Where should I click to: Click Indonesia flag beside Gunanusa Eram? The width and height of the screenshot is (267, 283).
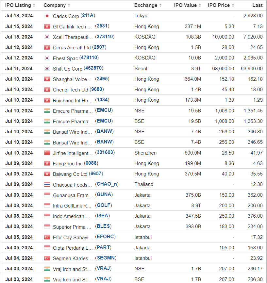tap(47, 195)
